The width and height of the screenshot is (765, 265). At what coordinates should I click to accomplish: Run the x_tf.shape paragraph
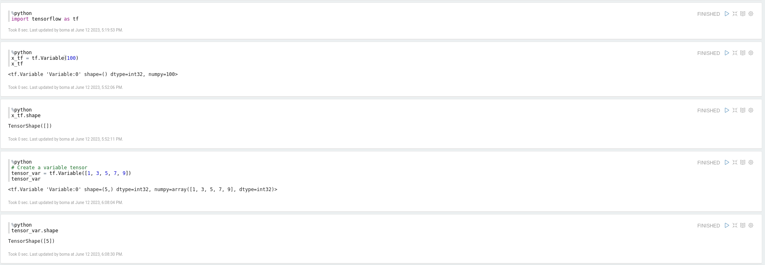[727, 110]
